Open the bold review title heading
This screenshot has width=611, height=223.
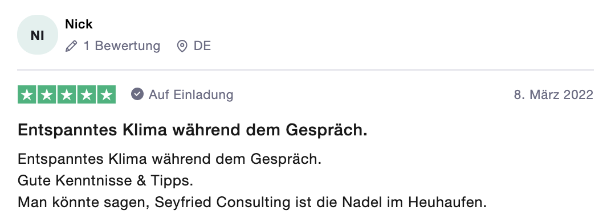193,131
